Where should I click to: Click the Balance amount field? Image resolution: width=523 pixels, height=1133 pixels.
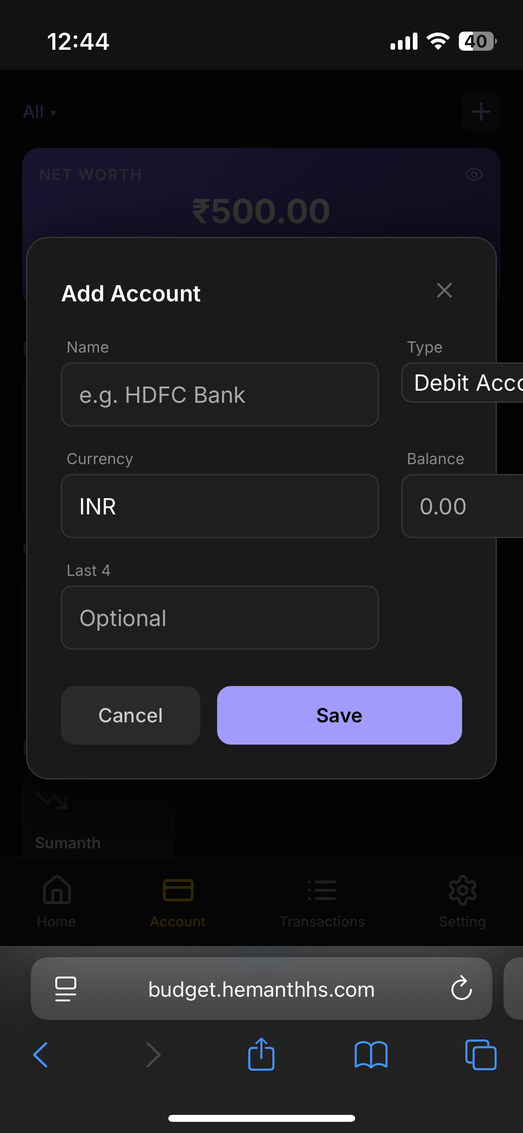[463, 506]
